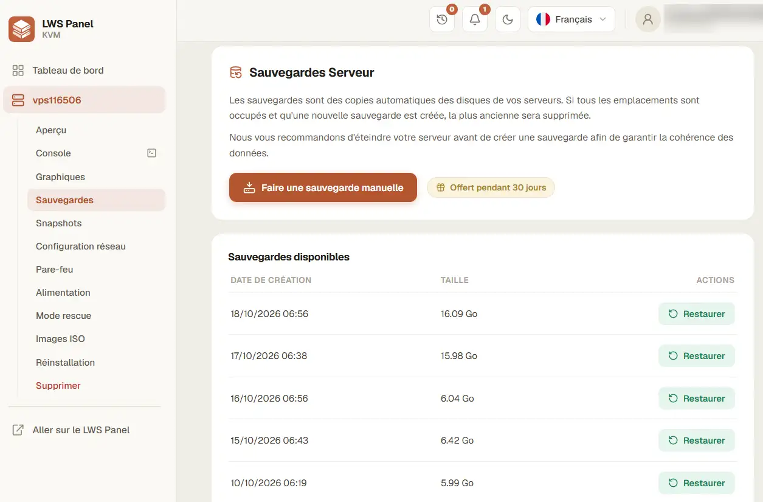Image resolution: width=763 pixels, height=502 pixels.
Task: Click the Sauvegardes Serveur heading text
Action: pos(312,72)
